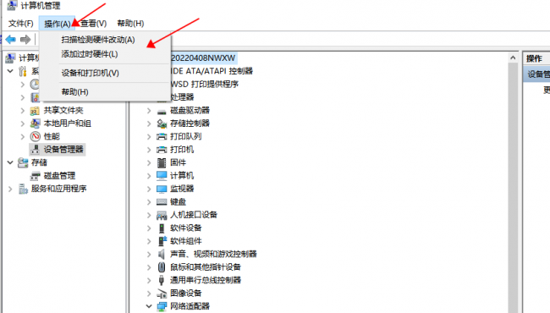The height and width of the screenshot is (313, 550).
Task: Click the 共享文件夹 folder icon
Action: (35, 111)
